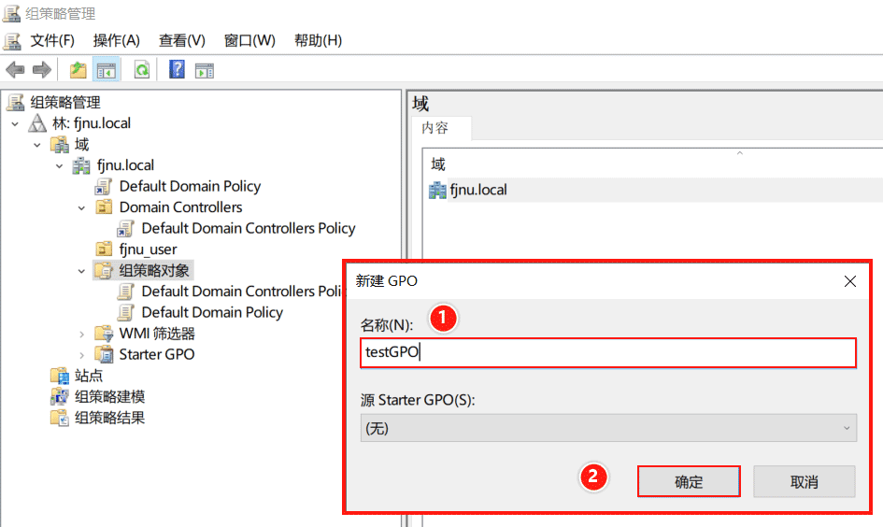This screenshot has width=883, height=527.
Task: Toggle the Show/Hide action pane icon
Action: click(205, 70)
